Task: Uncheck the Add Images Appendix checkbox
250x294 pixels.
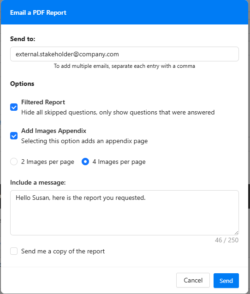Action: point(14,136)
